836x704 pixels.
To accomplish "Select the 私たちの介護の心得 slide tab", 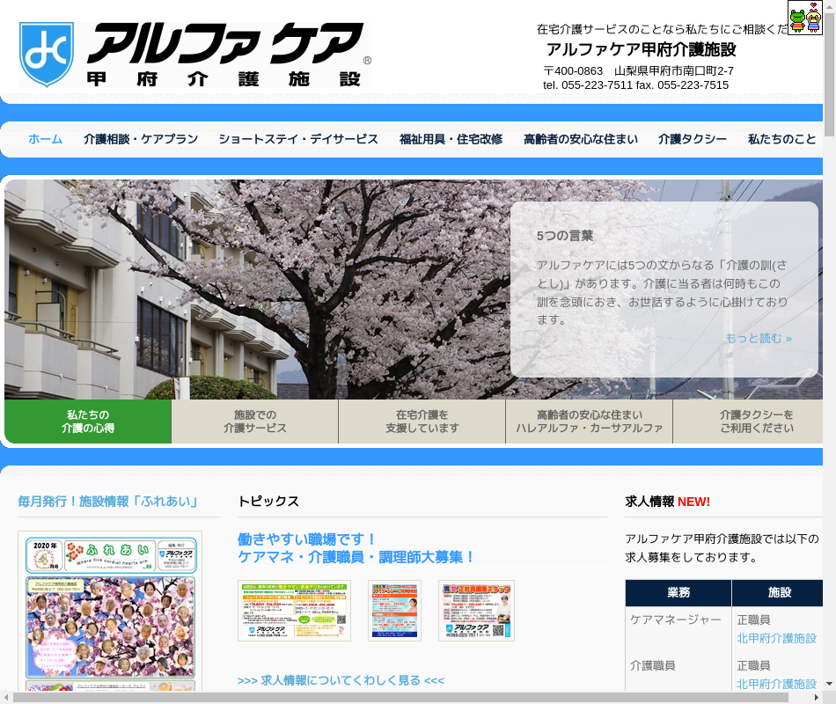I will click(x=88, y=422).
